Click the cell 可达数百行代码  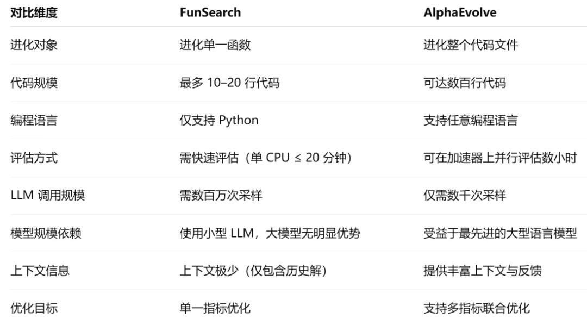[x=465, y=83]
